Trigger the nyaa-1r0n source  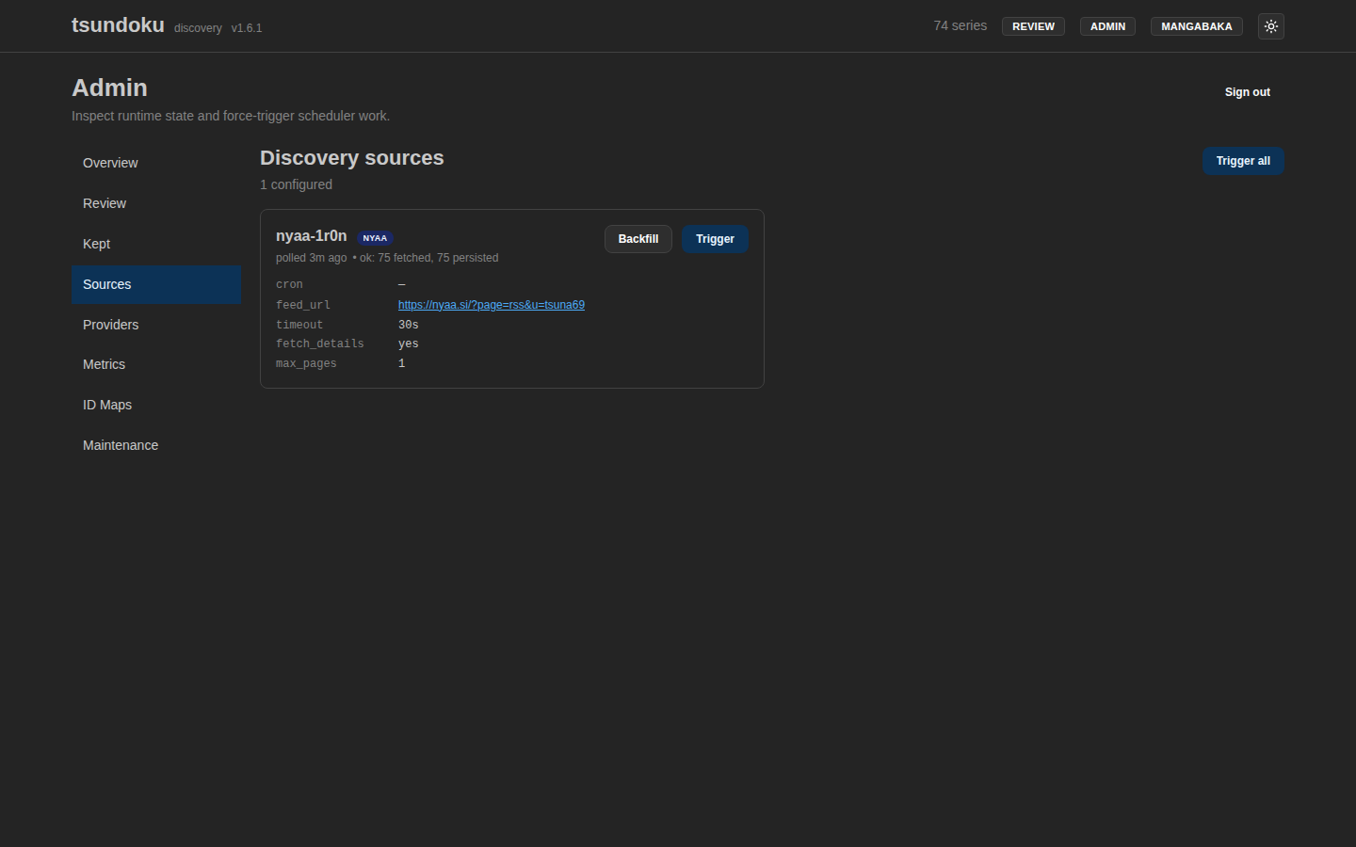pos(715,239)
